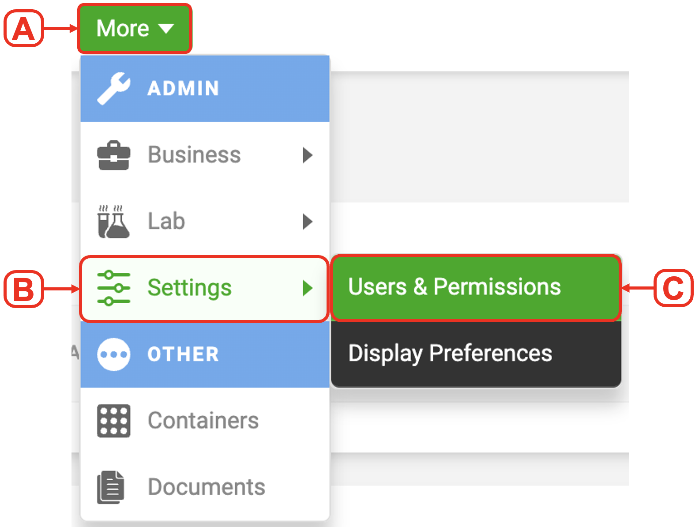This screenshot has width=699, height=527.
Task: Open the Documents menu item
Action: (205, 487)
